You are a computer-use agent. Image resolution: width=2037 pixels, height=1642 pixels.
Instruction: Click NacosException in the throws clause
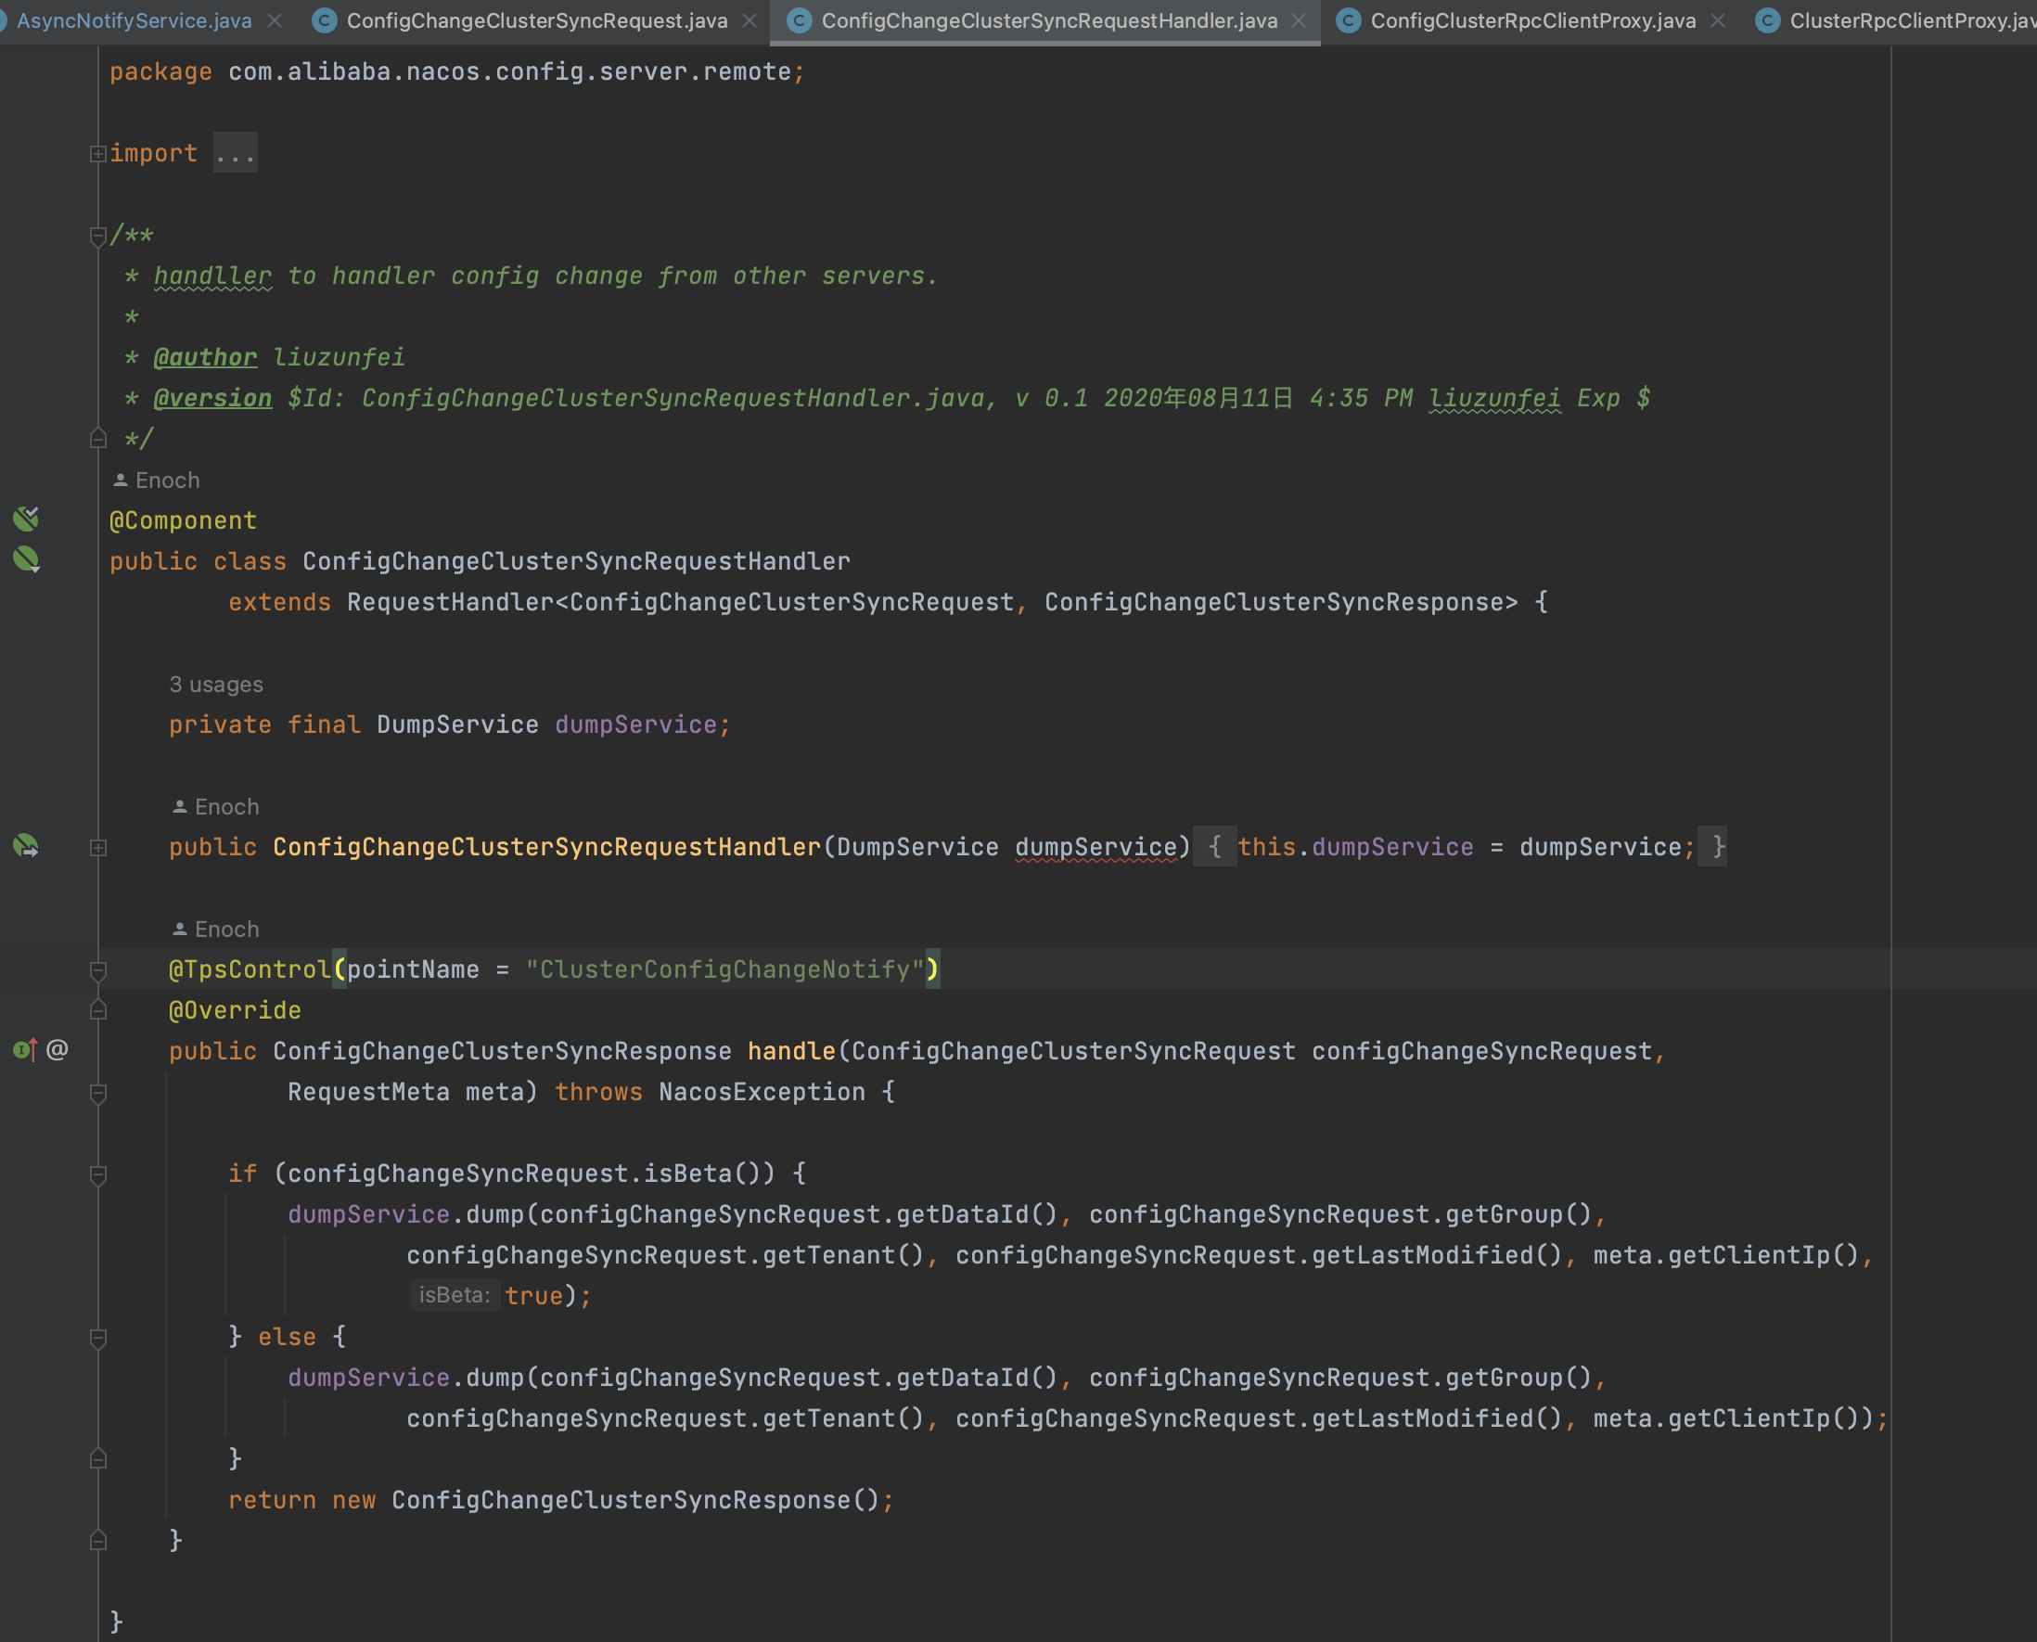tap(762, 1093)
